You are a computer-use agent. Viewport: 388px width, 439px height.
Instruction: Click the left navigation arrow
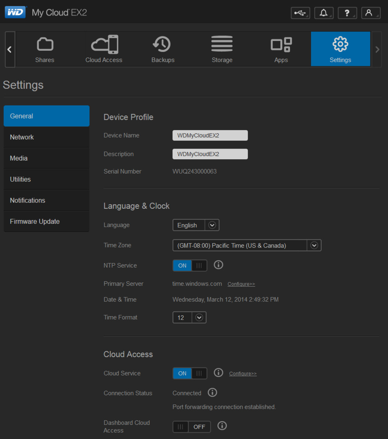click(x=10, y=50)
